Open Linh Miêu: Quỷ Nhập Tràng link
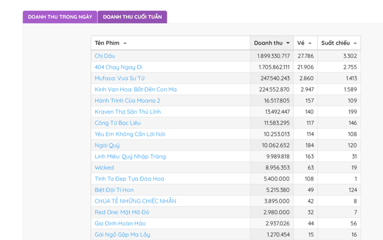This screenshot has height=240, width=383. (x=130, y=157)
